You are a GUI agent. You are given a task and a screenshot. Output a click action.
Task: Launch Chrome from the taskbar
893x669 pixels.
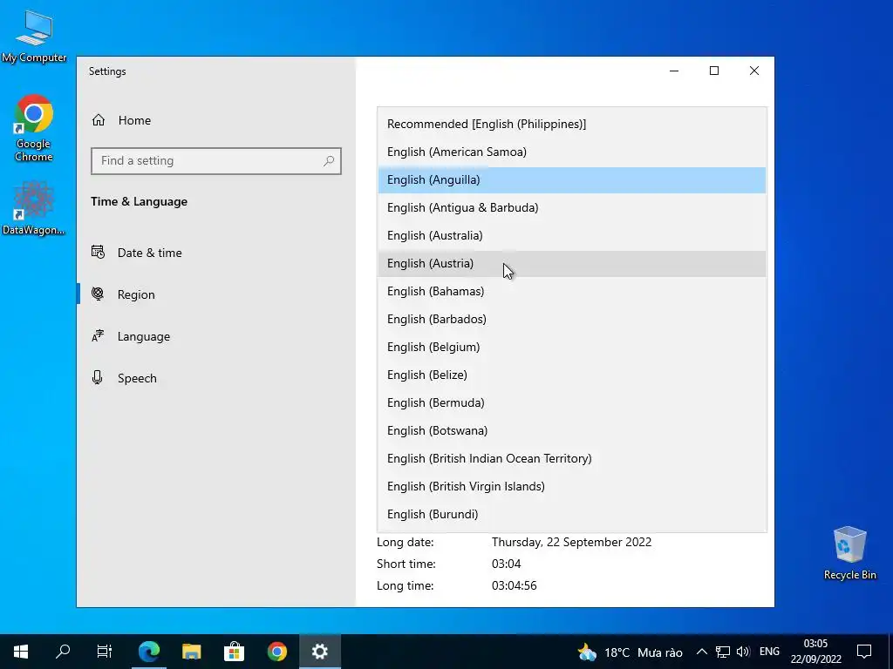click(x=276, y=652)
